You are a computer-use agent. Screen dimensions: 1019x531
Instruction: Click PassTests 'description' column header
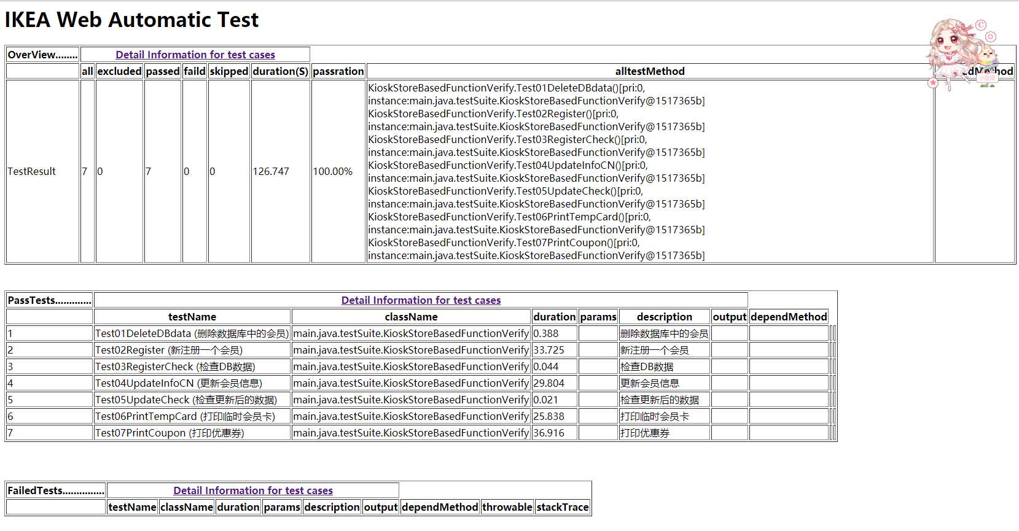(x=665, y=317)
